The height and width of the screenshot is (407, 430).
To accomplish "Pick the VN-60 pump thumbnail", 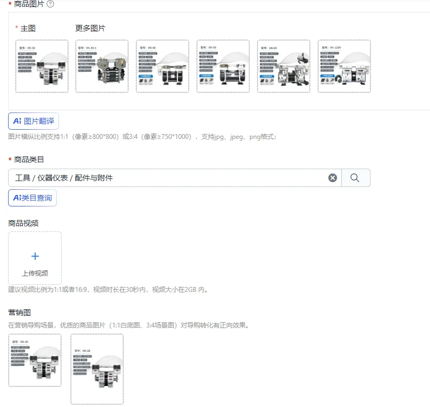I will tap(284, 66).
